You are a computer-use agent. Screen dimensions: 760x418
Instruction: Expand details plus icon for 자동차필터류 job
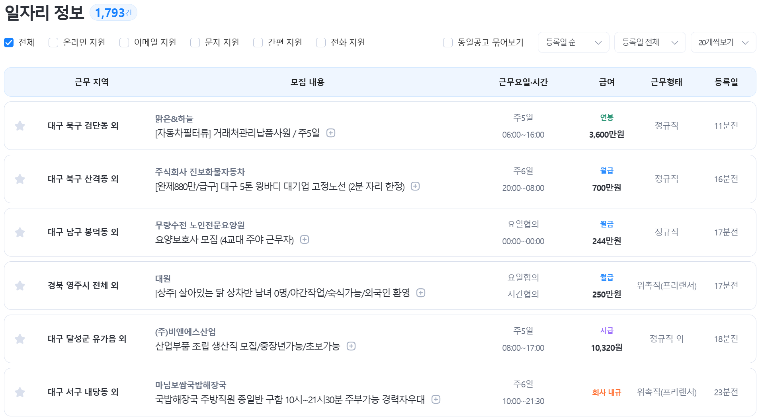tap(331, 133)
